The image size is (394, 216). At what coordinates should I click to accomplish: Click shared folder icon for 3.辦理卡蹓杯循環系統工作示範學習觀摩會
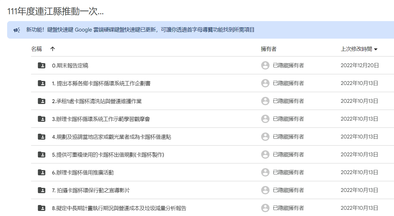pyautogui.click(x=42, y=119)
